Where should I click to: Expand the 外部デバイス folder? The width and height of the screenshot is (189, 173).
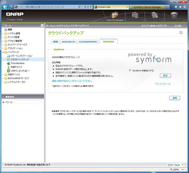click(x=3, y=74)
